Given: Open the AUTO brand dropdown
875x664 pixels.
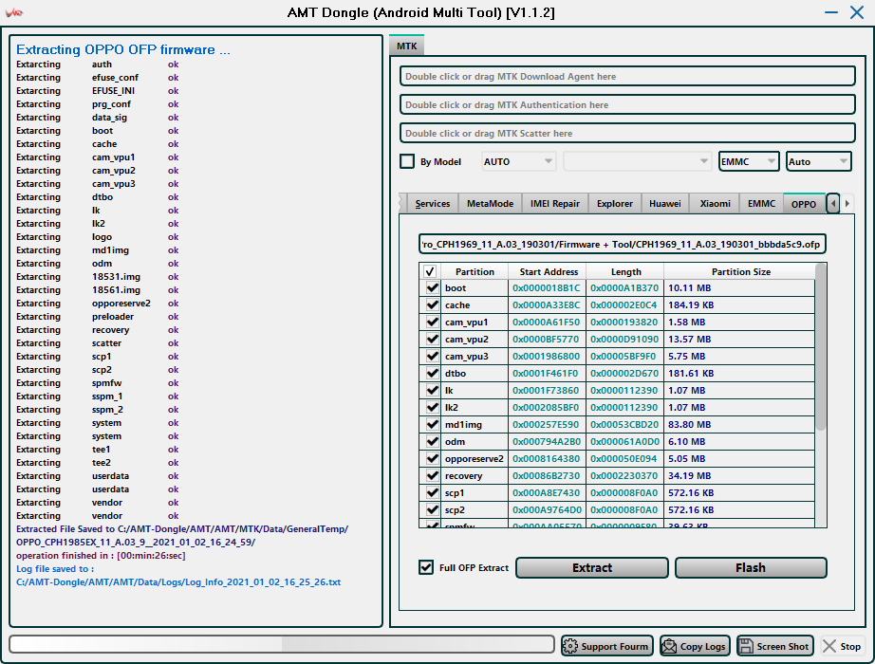Looking at the screenshot, I should [518, 161].
